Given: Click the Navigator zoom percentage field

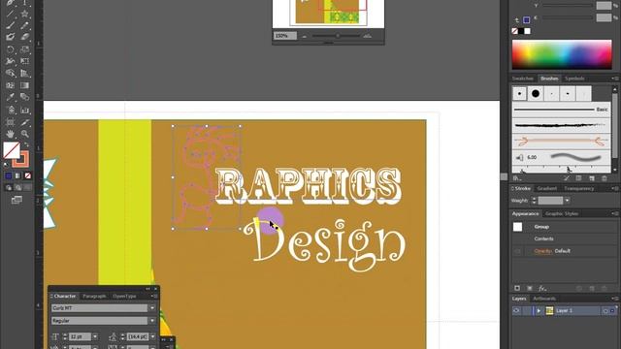Looking at the screenshot, I should (x=284, y=36).
